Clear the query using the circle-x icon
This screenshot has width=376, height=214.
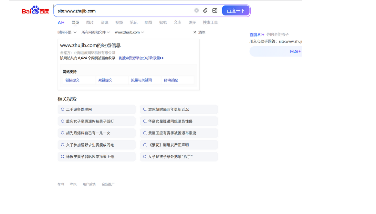pyautogui.click(x=196, y=10)
